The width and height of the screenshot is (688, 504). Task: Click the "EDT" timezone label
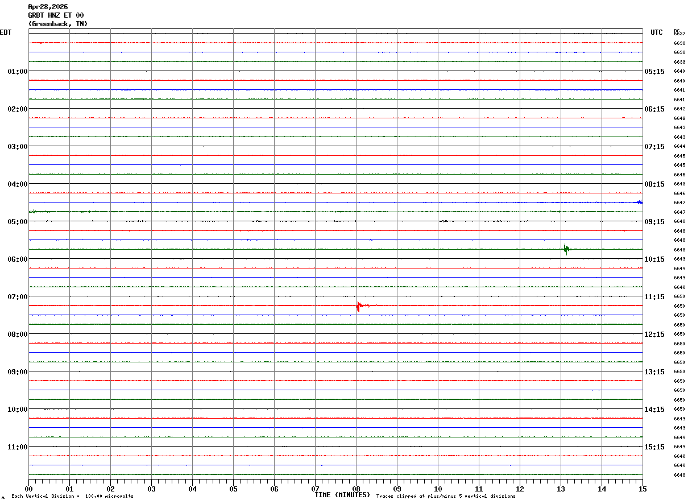coord(6,32)
